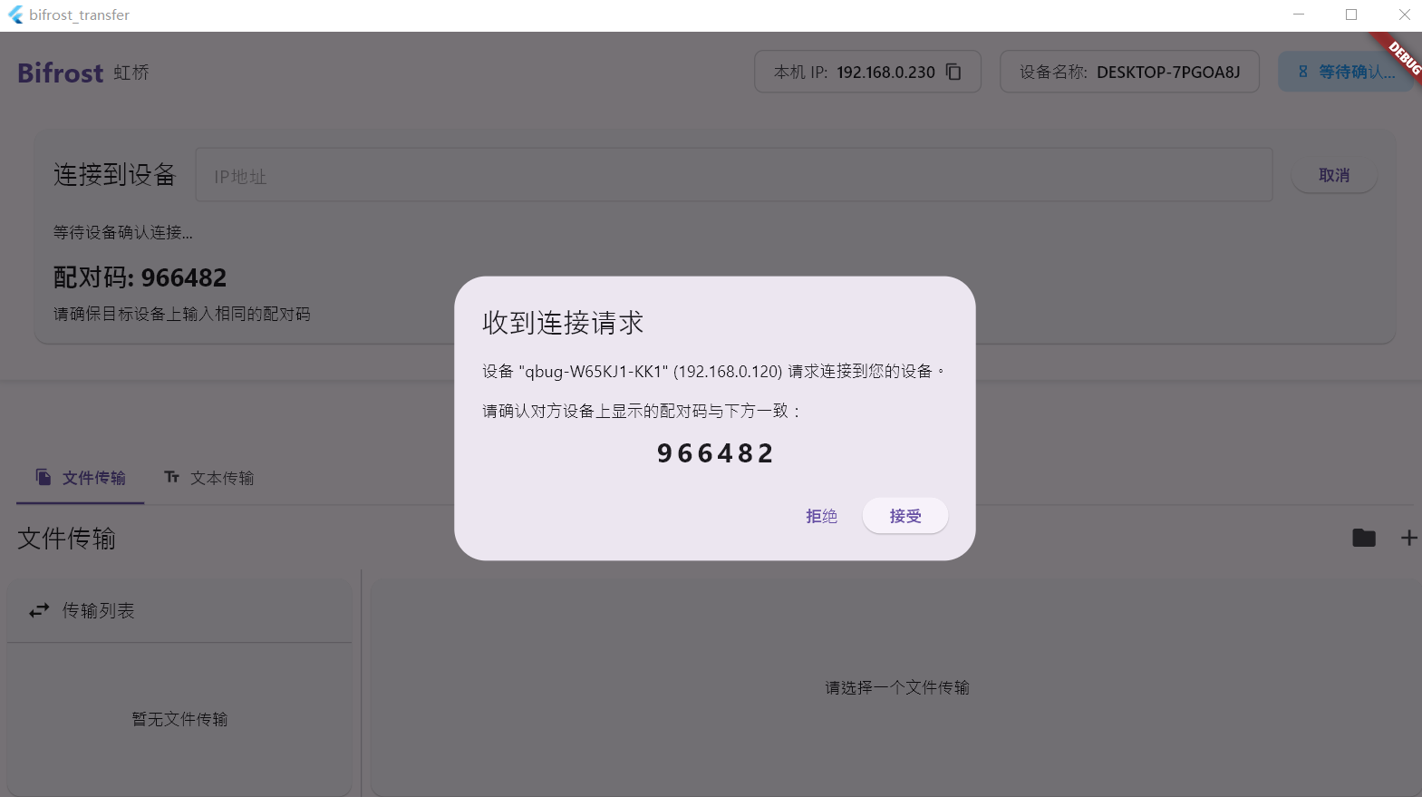The height and width of the screenshot is (797, 1422).
Task: Cancel the pending connection with 取消
Action: (1334, 175)
